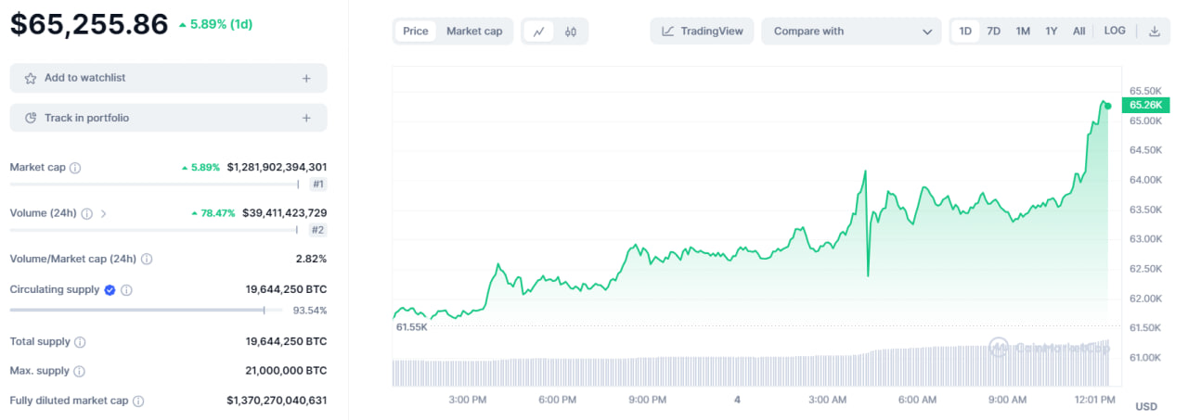Click the verified badge beside Circulating supply
Image resolution: width=1188 pixels, height=420 pixels.
[x=110, y=290]
